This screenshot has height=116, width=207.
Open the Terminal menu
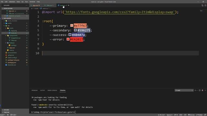coord(32,2)
